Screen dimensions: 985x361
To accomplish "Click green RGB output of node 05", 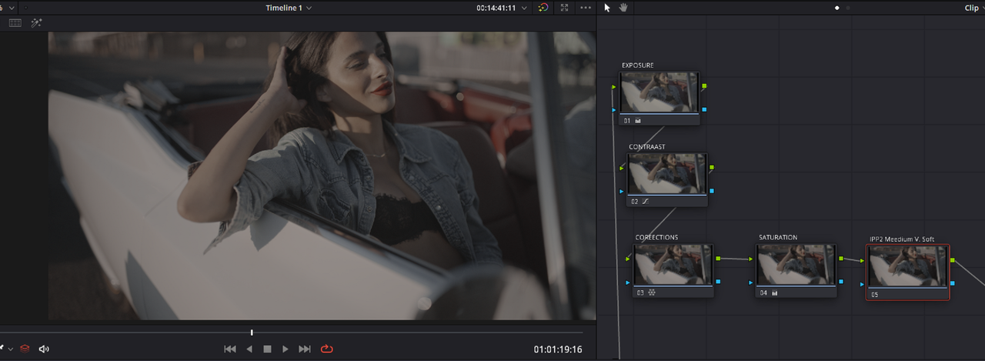I will pyautogui.click(x=953, y=260).
